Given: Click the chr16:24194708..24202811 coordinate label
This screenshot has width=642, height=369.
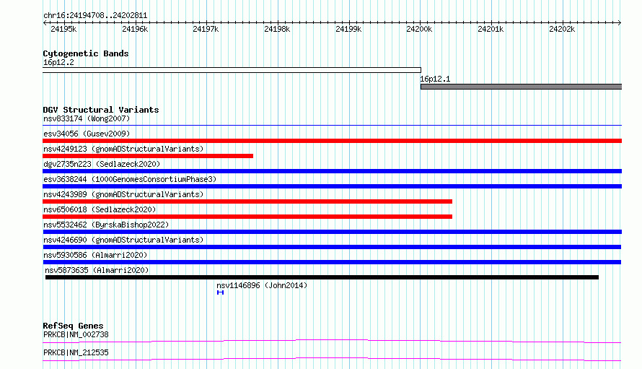Looking at the screenshot, I should point(95,16).
